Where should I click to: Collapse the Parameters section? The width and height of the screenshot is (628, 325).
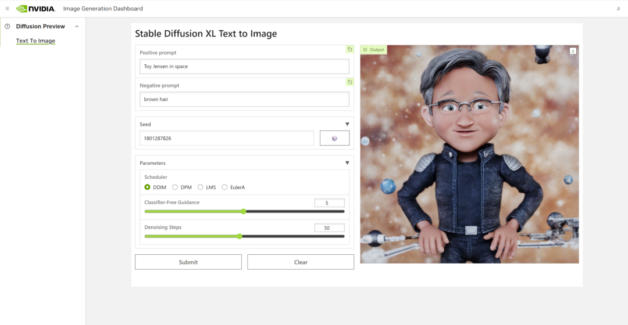coord(347,163)
